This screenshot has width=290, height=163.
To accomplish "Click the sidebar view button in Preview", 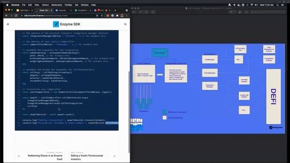I will pos(134,12).
